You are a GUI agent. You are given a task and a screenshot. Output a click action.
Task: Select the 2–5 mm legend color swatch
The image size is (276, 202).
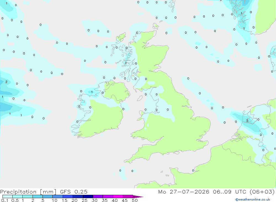pos(38,196)
